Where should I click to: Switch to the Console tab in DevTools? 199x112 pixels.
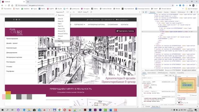[160, 12]
